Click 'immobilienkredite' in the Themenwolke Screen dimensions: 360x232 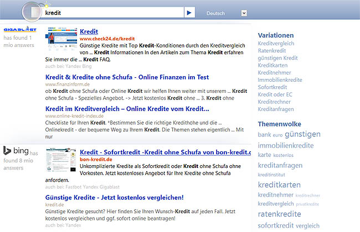[x=286, y=145]
